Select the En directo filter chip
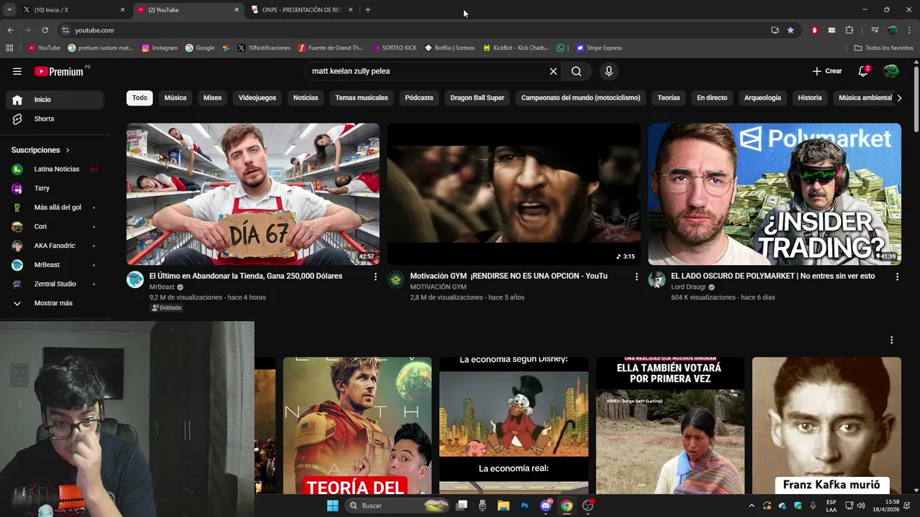920x517 pixels. [x=712, y=98]
